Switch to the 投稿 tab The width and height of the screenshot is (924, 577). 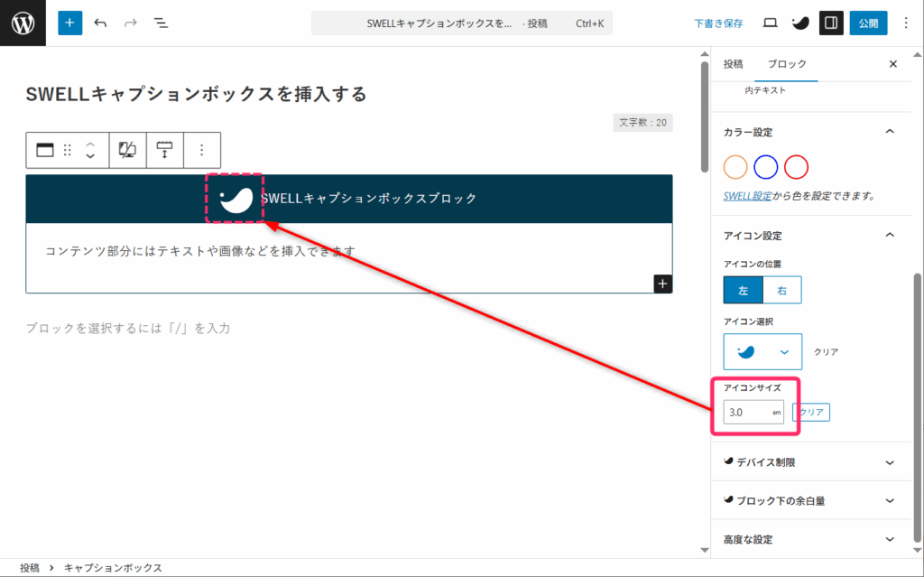[733, 64]
